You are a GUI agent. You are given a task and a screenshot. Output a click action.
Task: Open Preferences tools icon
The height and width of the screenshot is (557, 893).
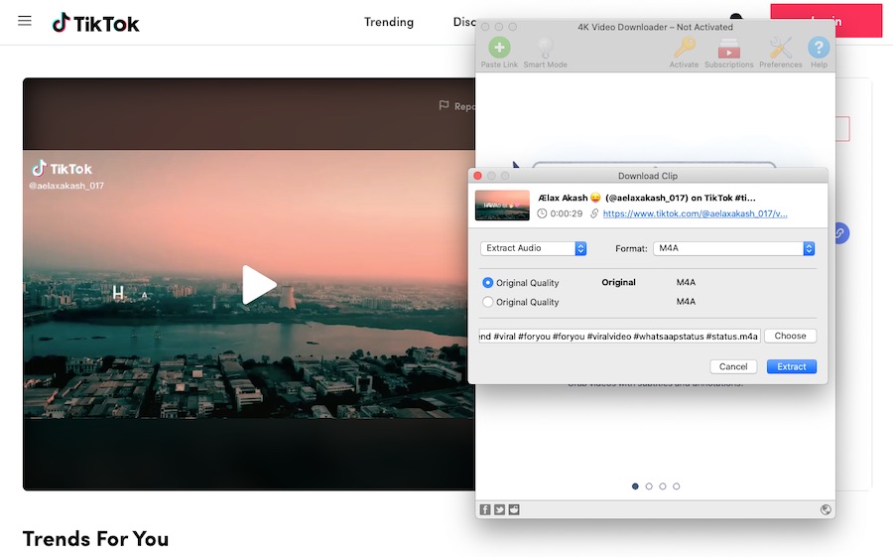pos(780,48)
